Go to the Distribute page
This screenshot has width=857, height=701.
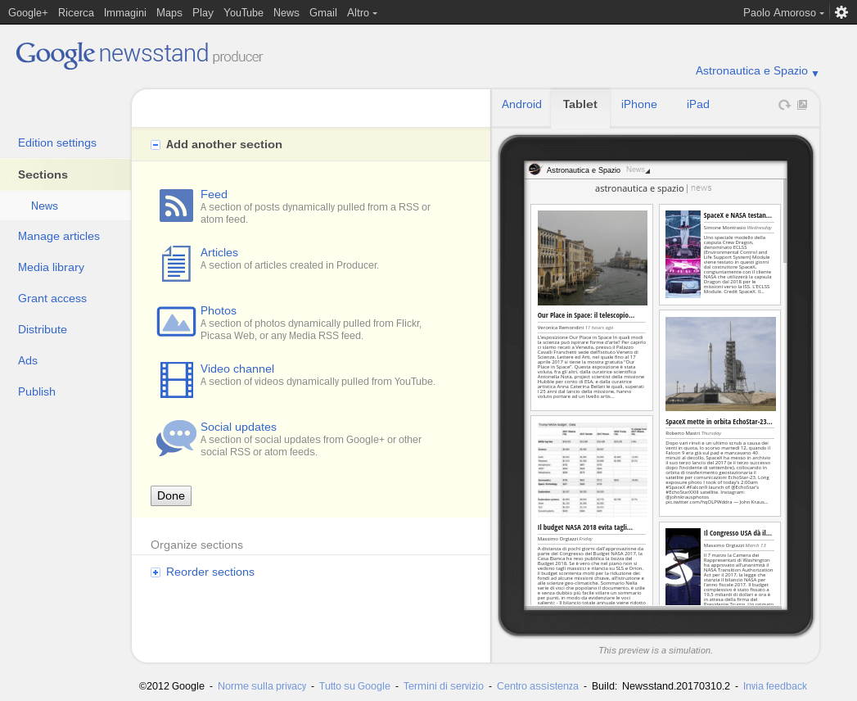click(43, 330)
